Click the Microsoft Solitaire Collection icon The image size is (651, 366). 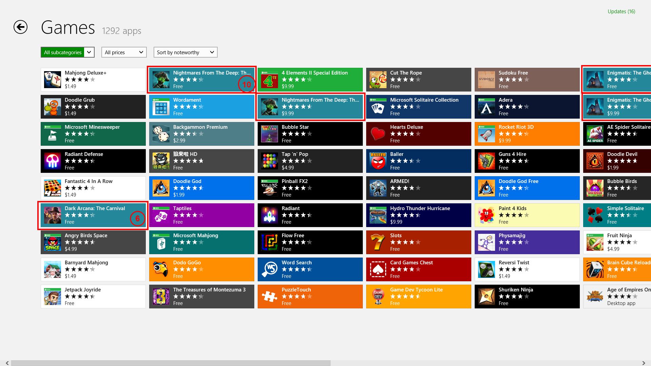click(x=378, y=107)
